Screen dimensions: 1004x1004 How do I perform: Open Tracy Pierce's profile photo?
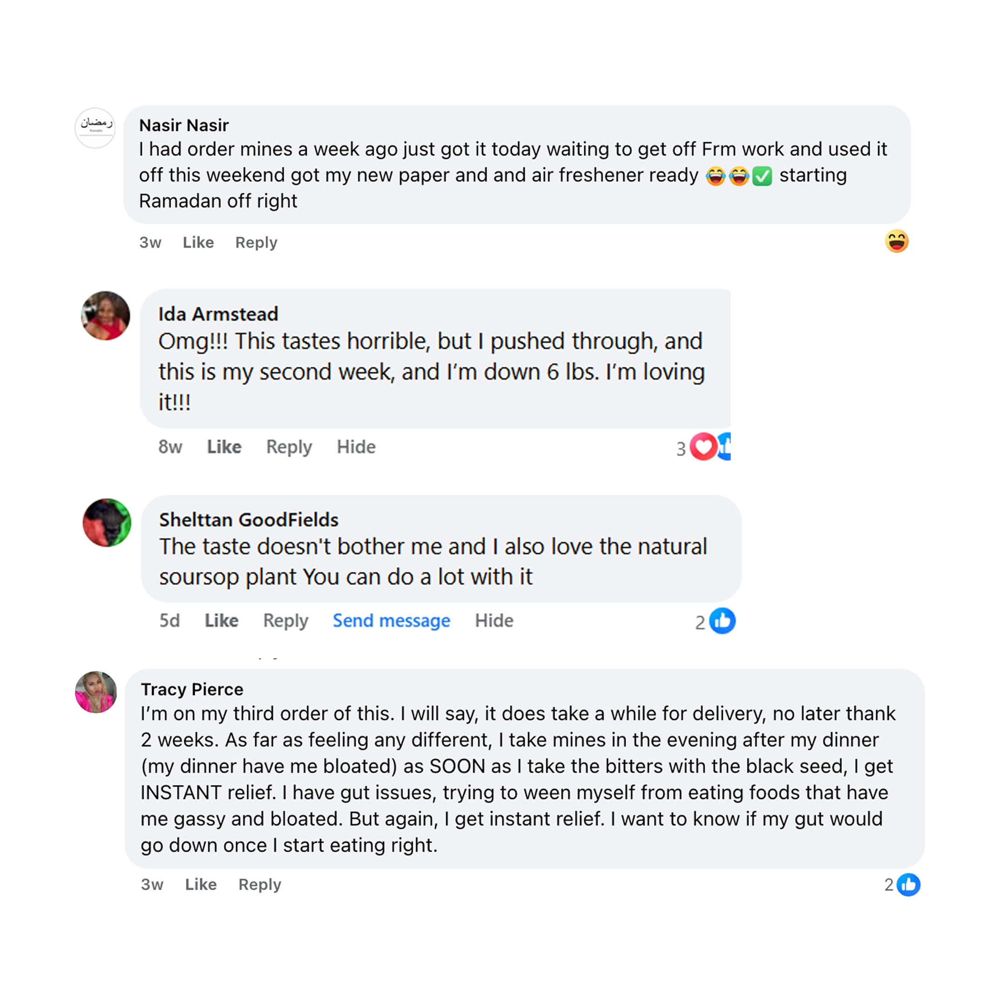click(x=96, y=692)
